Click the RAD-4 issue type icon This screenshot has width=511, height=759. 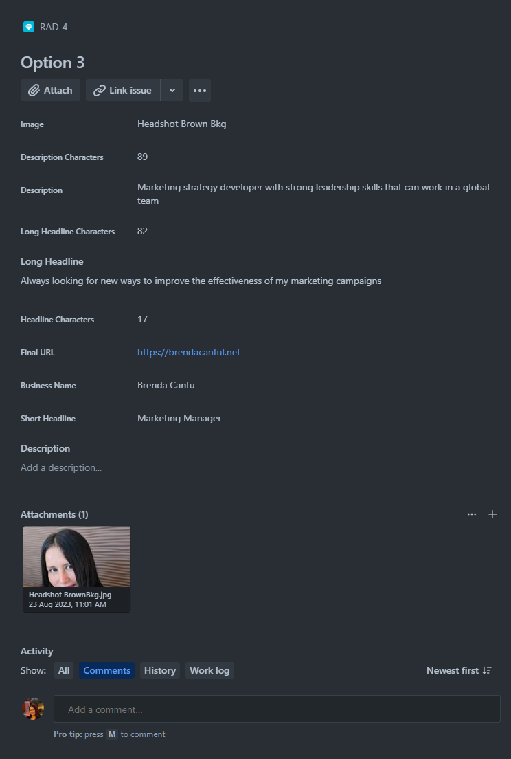coord(29,27)
